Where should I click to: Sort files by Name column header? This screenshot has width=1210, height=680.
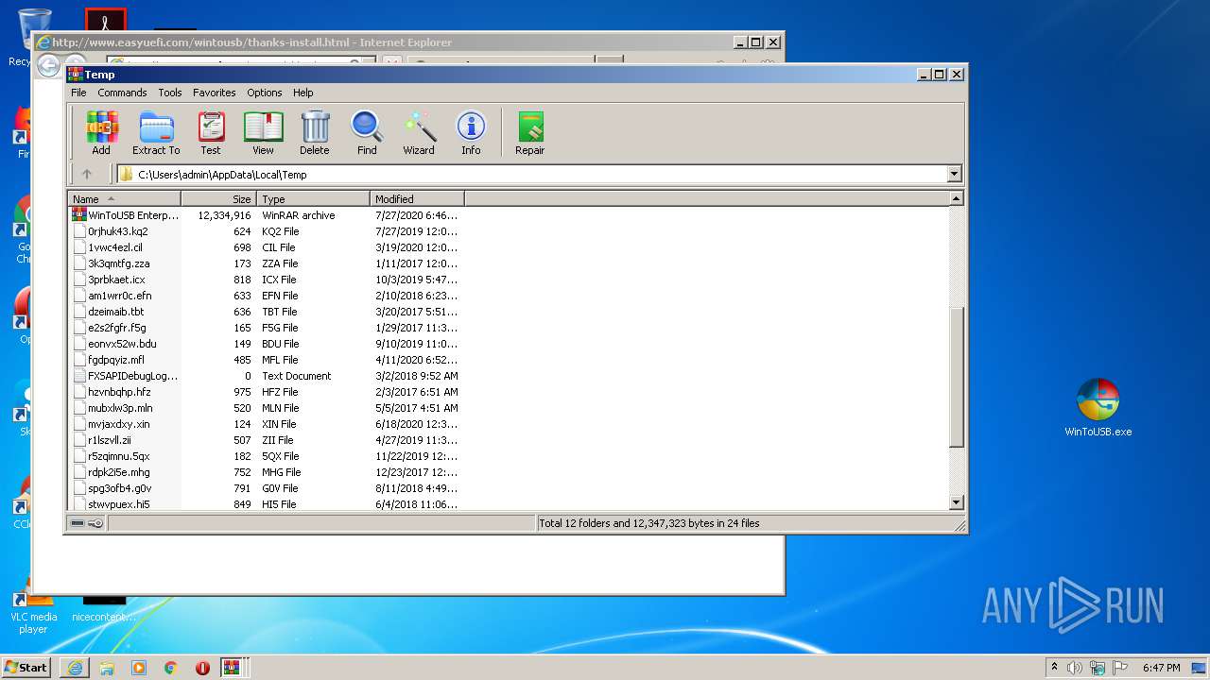click(125, 199)
